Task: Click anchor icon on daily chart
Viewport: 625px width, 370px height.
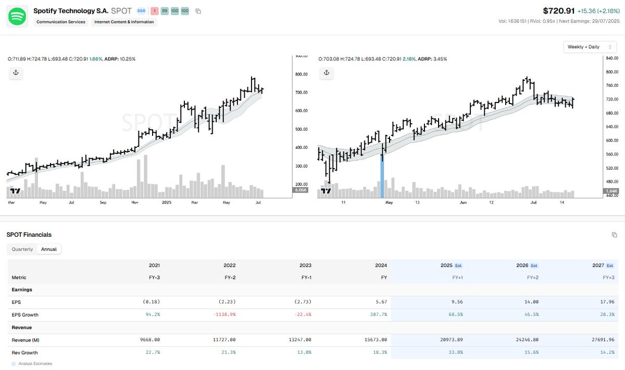Action: click(326, 73)
